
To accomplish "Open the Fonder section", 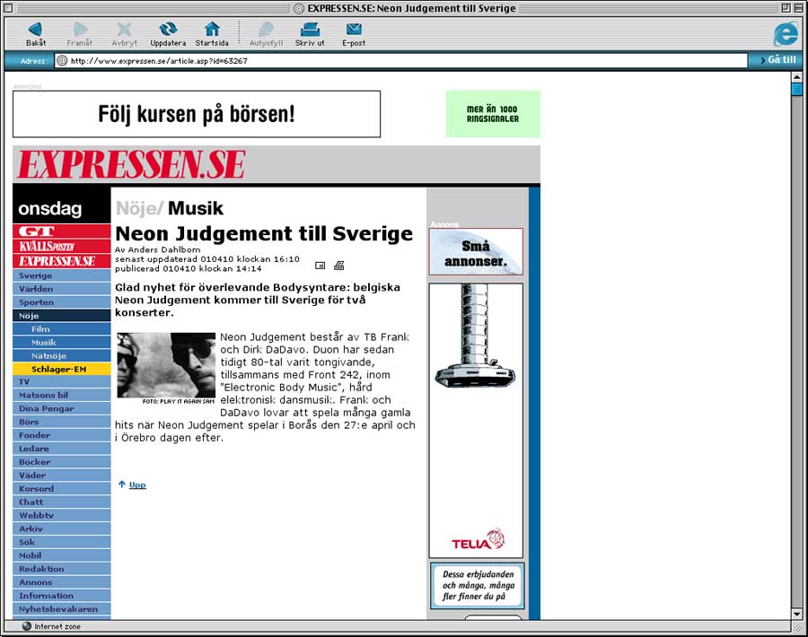I will tap(62, 435).
